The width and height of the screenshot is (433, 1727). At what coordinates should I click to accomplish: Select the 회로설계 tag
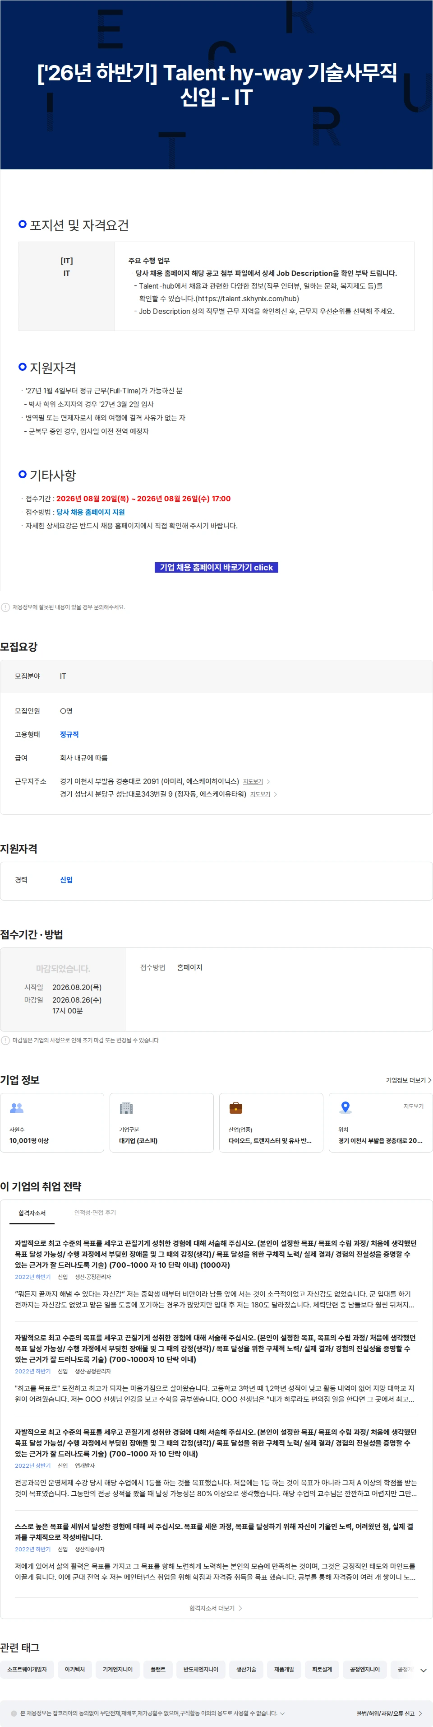[322, 1669]
